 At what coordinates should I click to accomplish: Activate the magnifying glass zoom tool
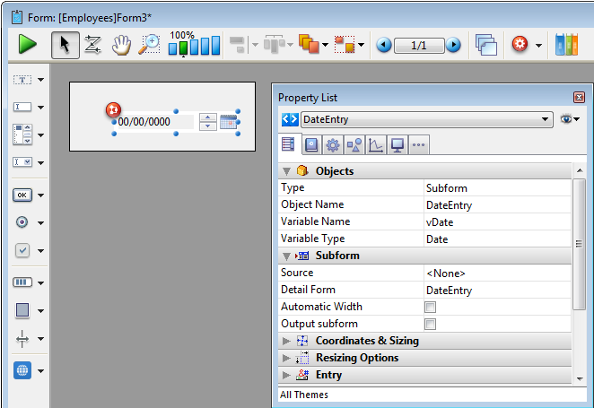click(x=149, y=44)
